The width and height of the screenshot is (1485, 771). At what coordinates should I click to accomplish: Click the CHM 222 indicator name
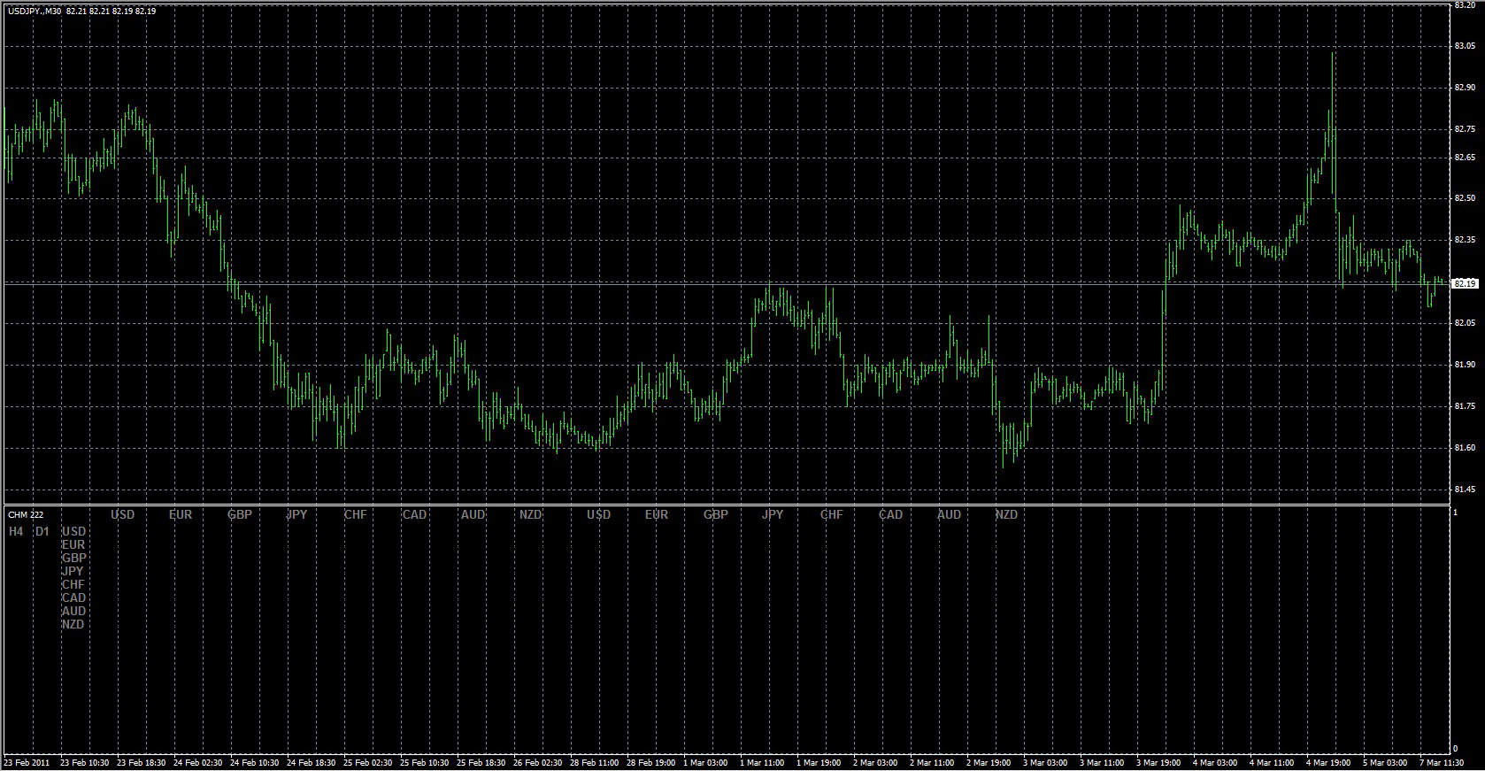pos(26,514)
